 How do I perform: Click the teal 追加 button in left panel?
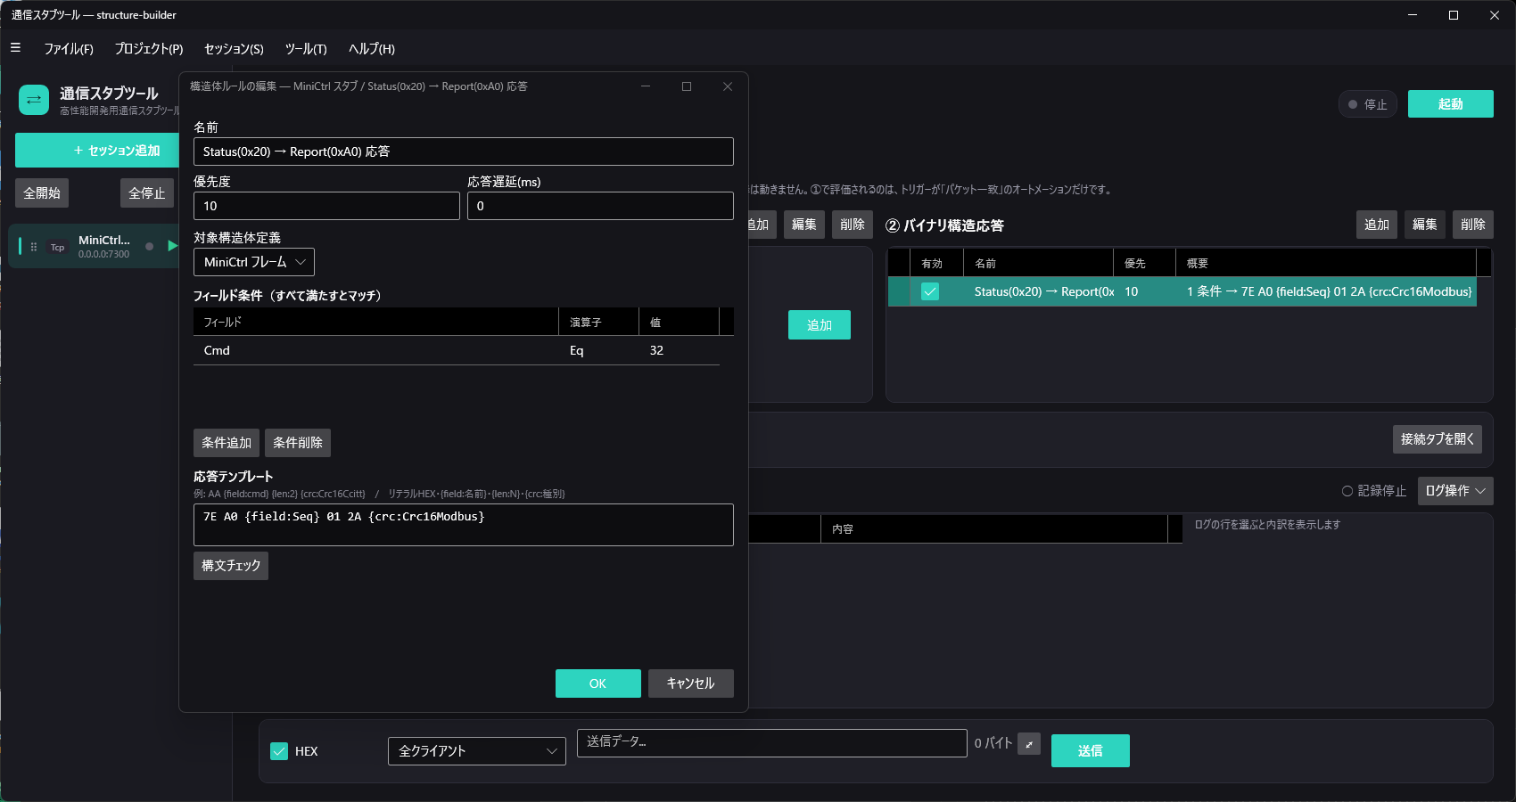coord(820,325)
